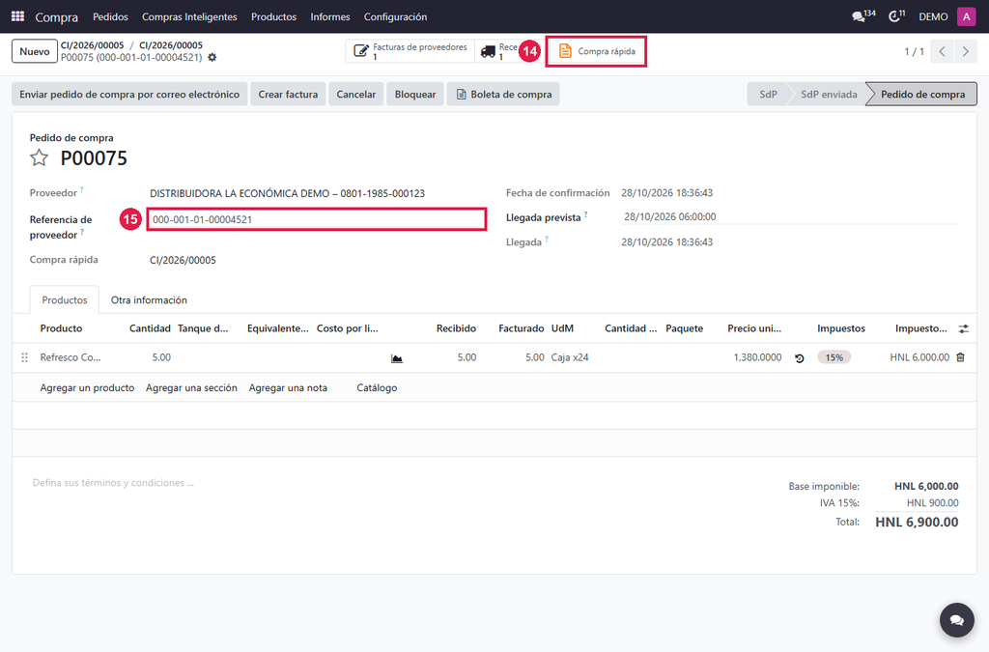This screenshot has width=989, height=652.
Task: Click the SdP enviada status stage
Action: coord(828,95)
